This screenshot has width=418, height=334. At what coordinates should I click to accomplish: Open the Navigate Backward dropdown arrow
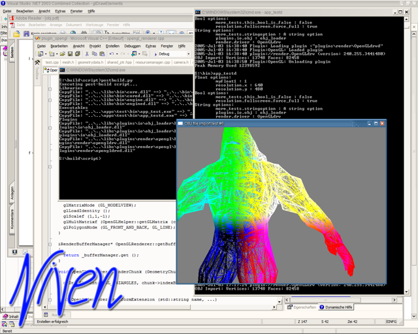pos(139,54)
